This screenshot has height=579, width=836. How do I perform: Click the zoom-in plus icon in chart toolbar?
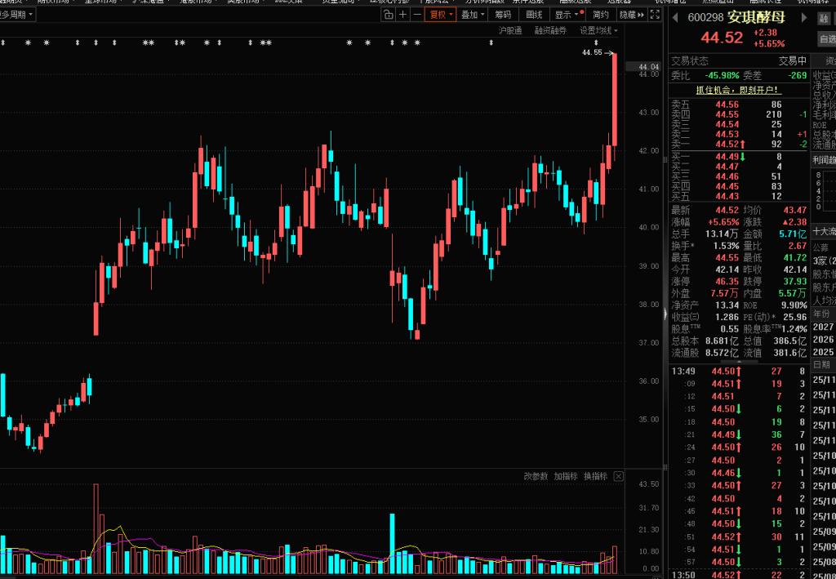click(x=402, y=15)
